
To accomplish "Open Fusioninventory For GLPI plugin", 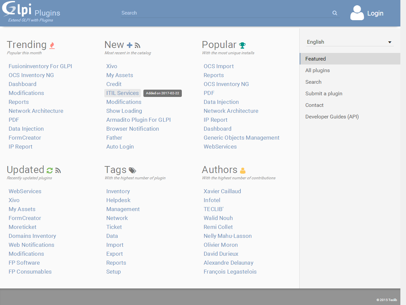I will [40, 66].
